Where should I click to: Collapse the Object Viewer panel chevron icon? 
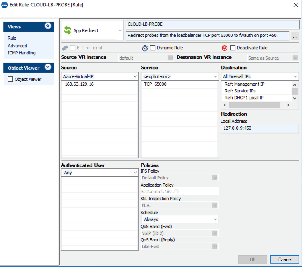coord(48,67)
